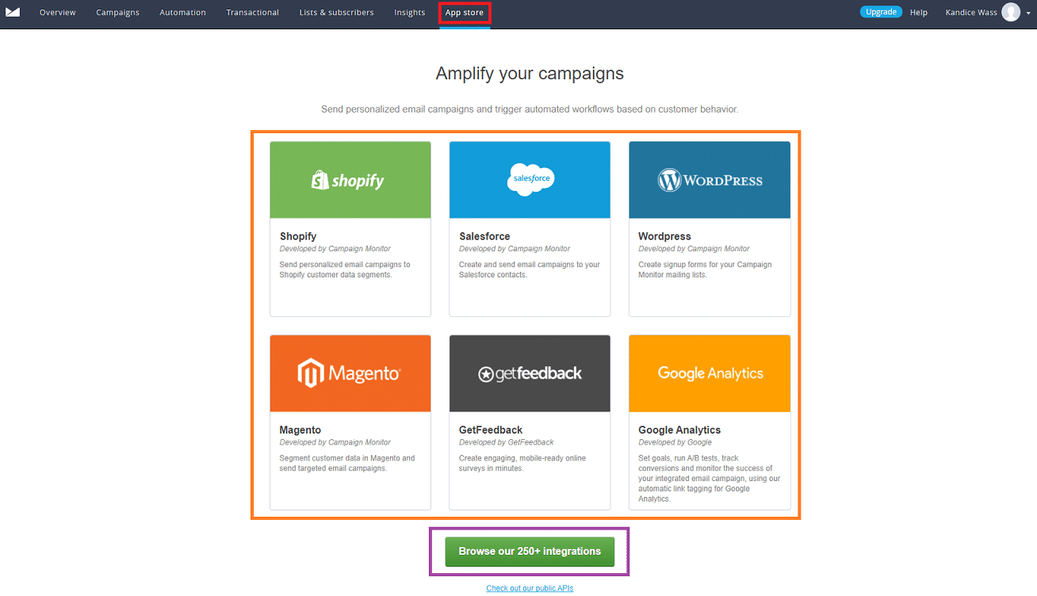Select Lists & subscribers in navigation

pyautogui.click(x=336, y=13)
